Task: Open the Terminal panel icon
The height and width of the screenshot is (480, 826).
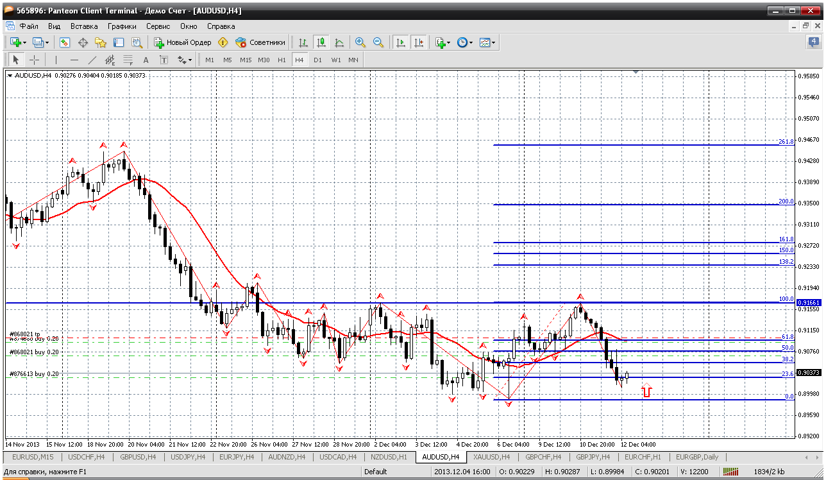Action: point(119,42)
